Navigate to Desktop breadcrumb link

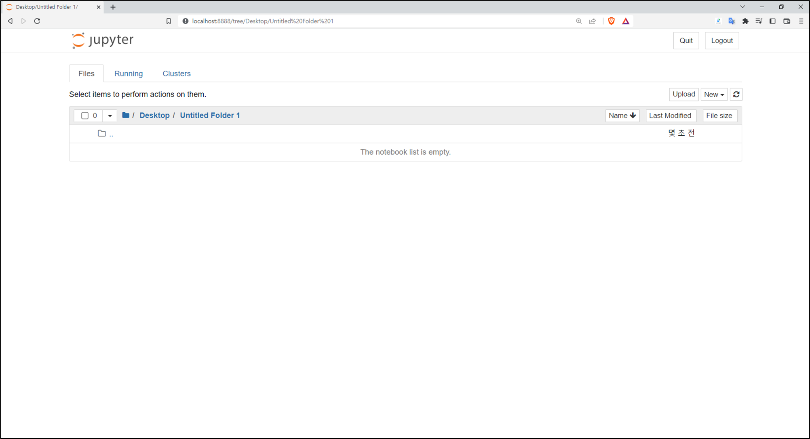point(154,115)
